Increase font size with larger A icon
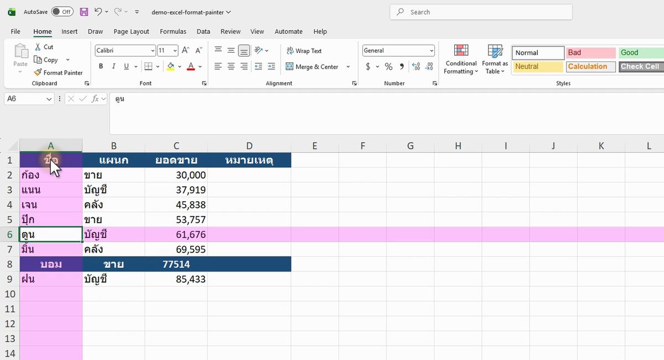 pos(186,50)
